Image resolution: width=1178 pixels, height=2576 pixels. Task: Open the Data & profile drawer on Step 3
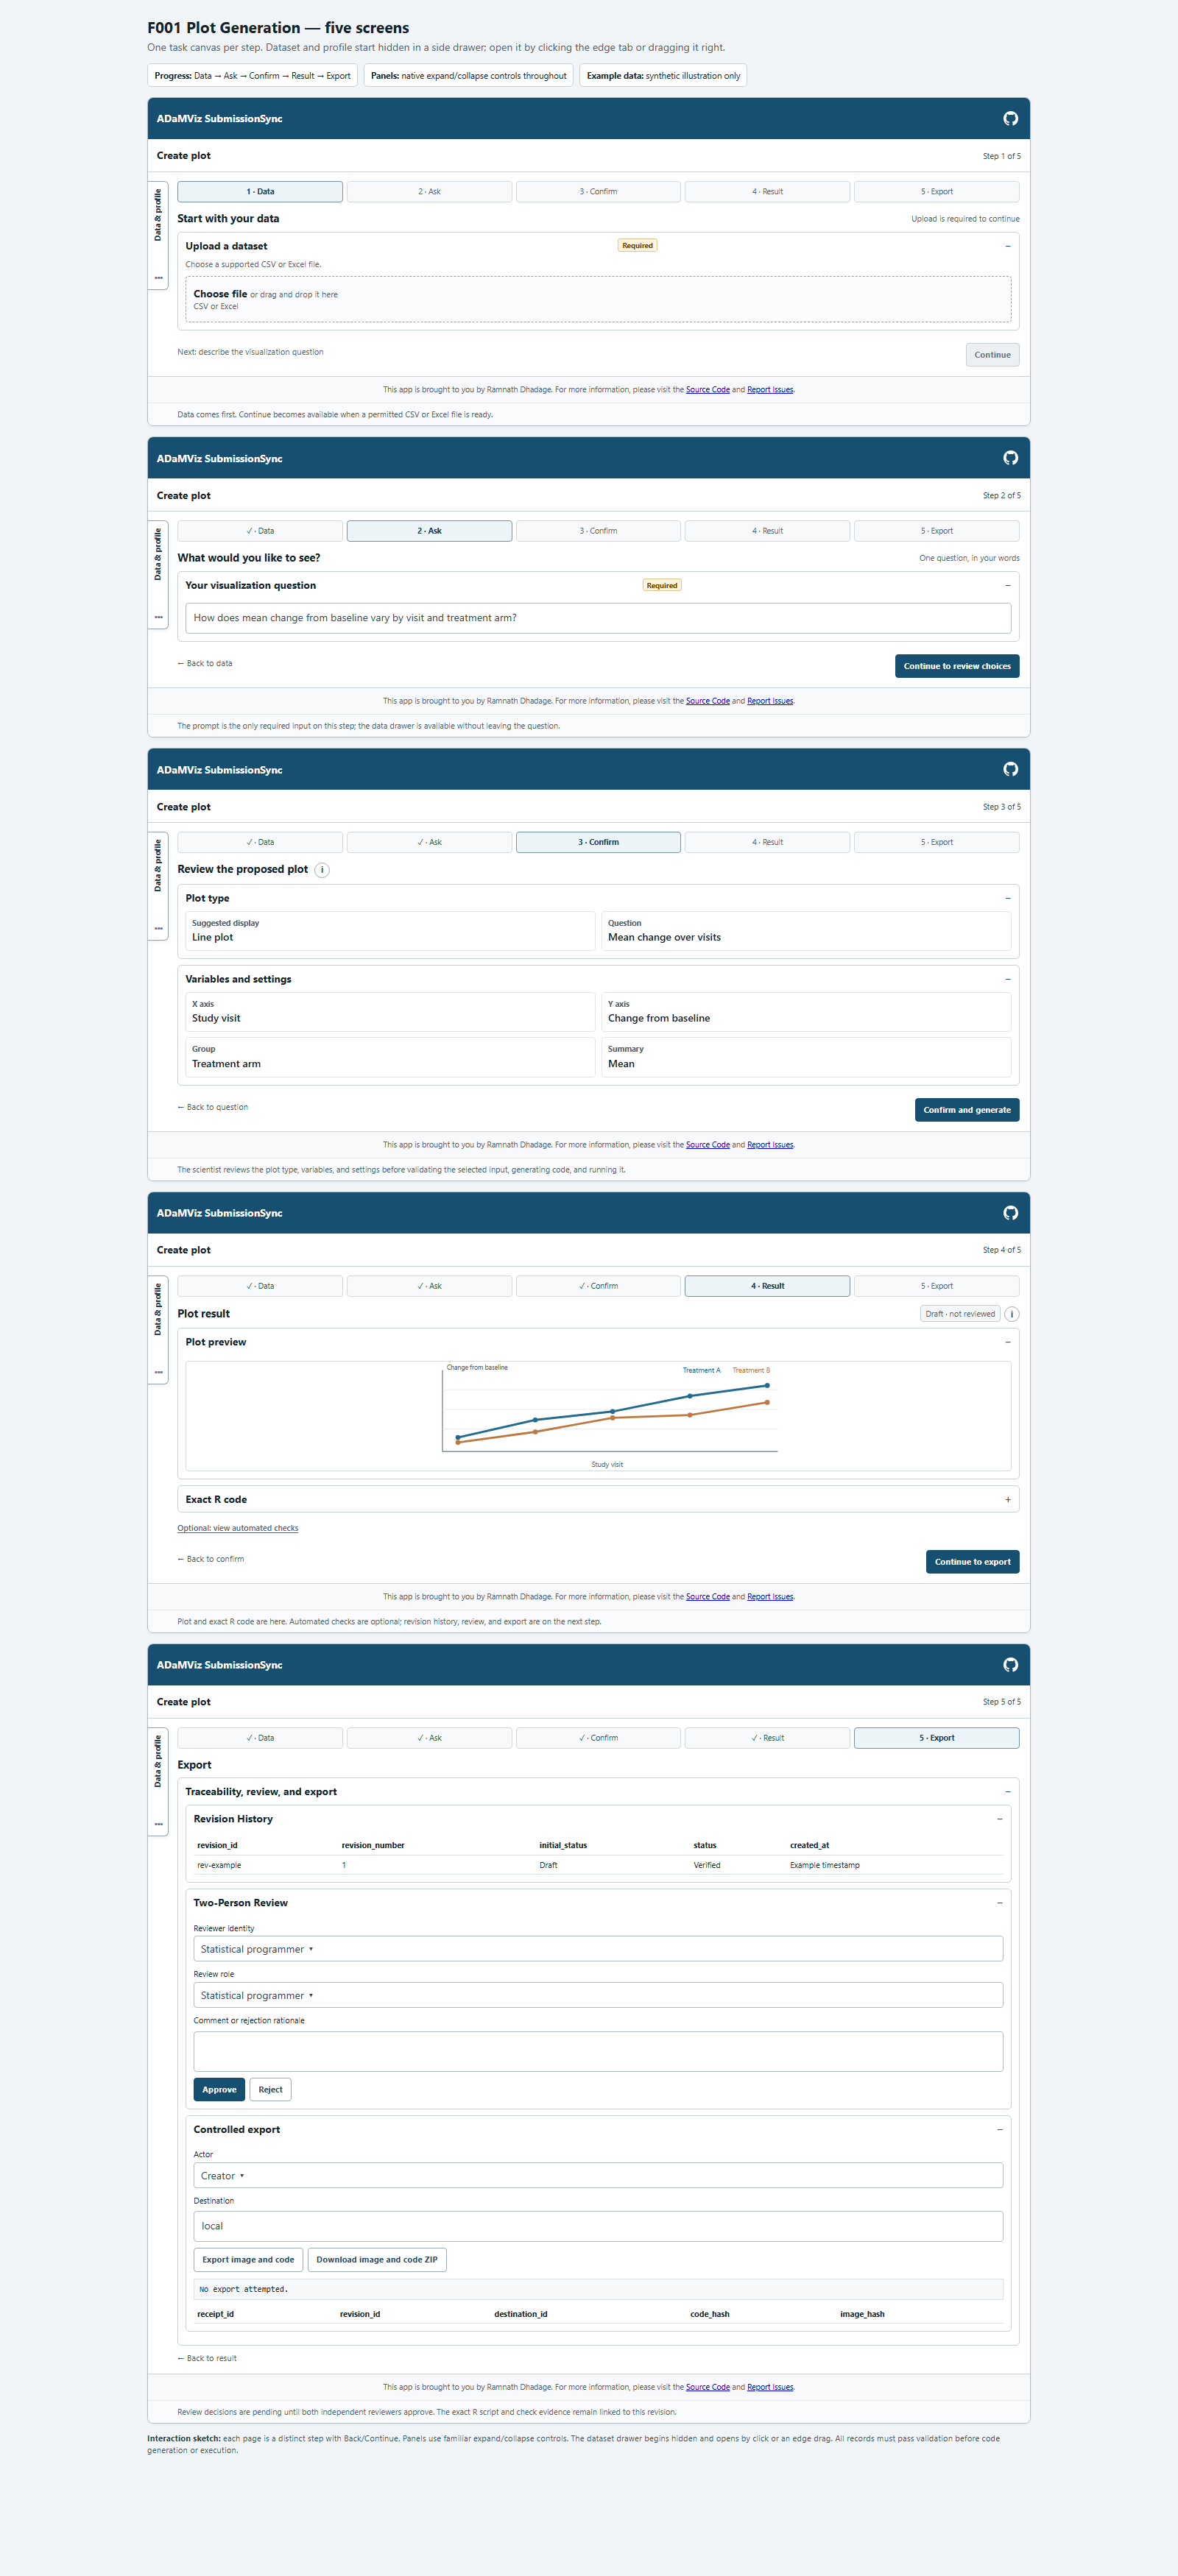158,886
